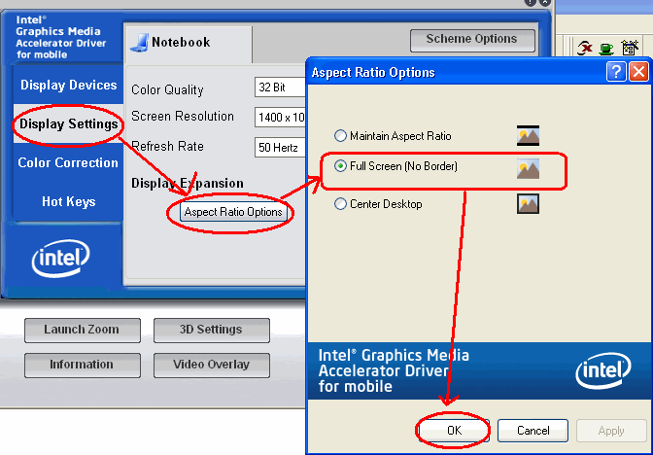Click the Notebook laptop icon
Viewport: 653px width, 455px height.
[x=140, y=42]
